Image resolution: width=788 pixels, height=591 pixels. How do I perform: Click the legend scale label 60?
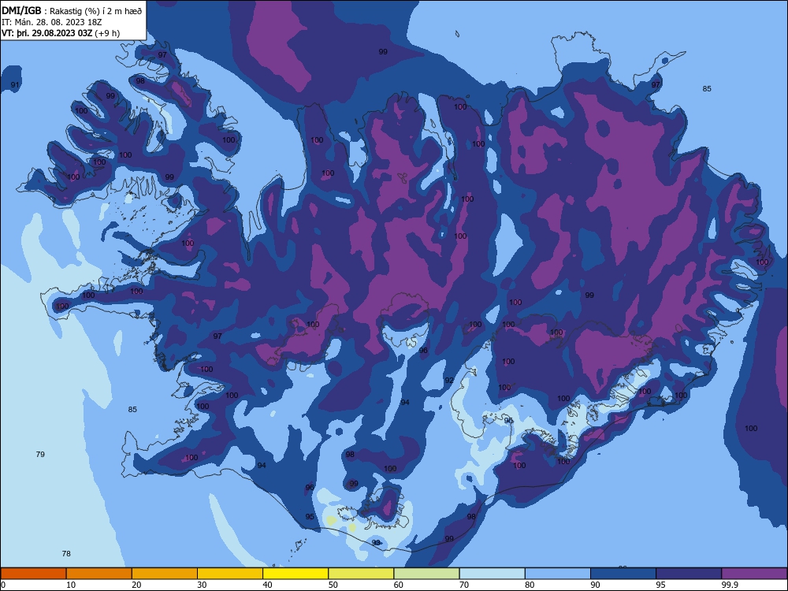[x=399, y=585]
